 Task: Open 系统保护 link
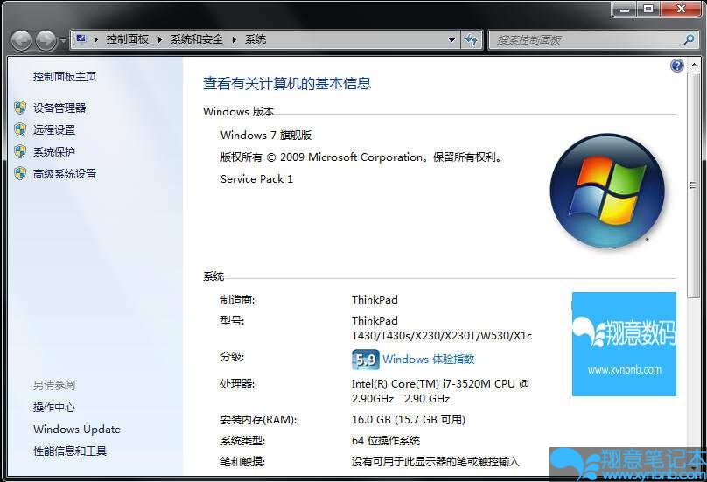pos(54,152)
